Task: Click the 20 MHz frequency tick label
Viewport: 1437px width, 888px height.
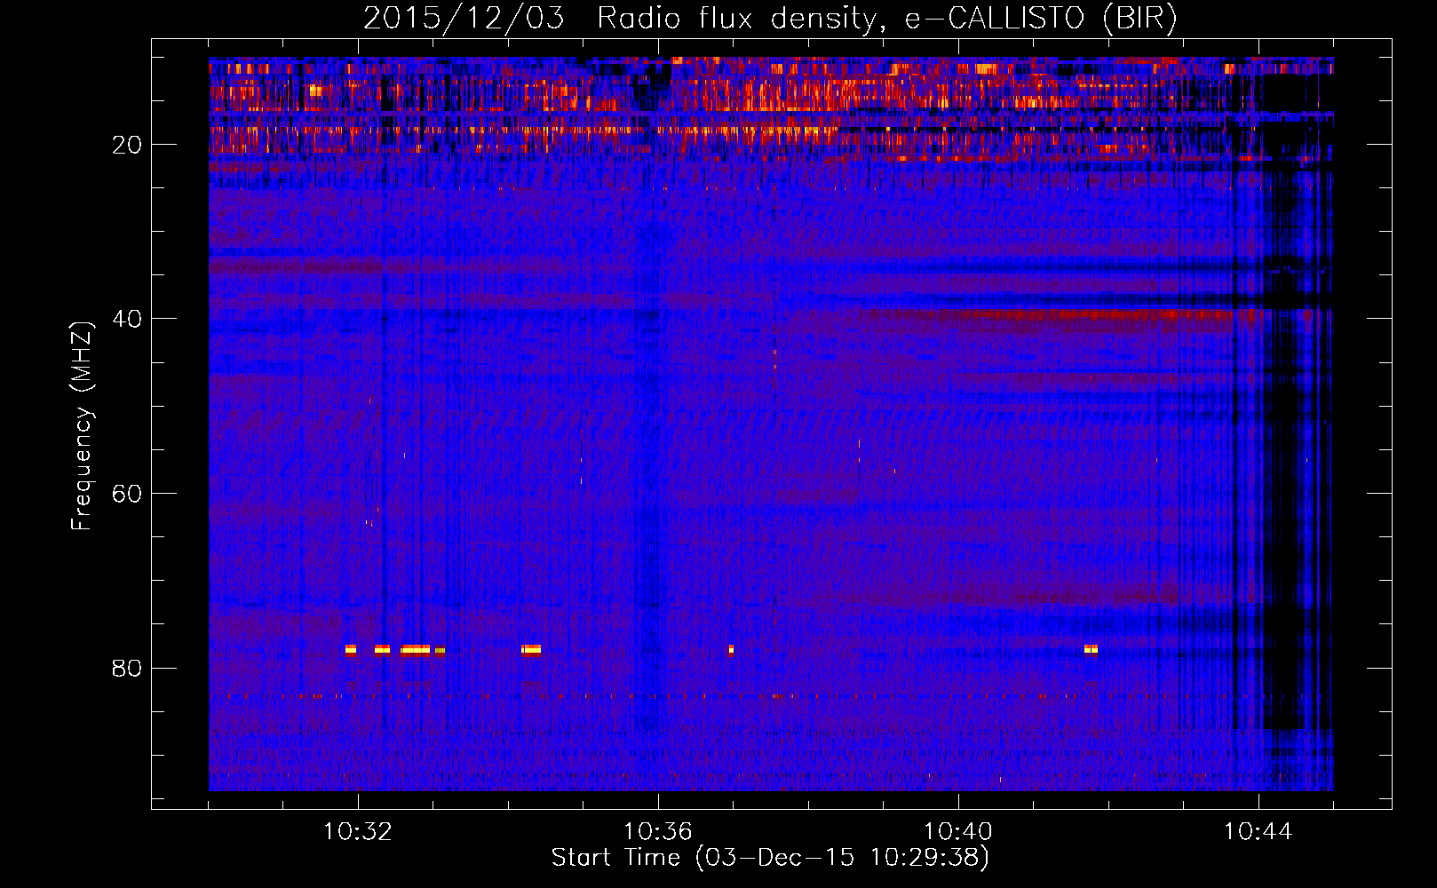Action: 128,145
